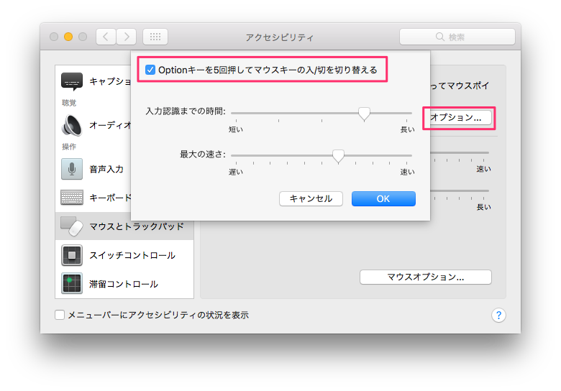The width and height of the screenshot is (561, 391).
Task: Select キーボード label in sidebar
Action: (x=110, y=198)
